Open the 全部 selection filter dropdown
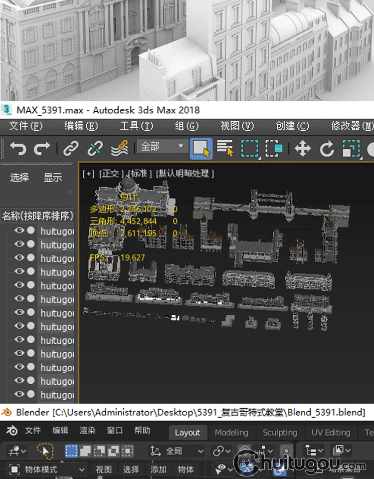Image resolution: width=374 pixels, height=479 pixels. [x=162, y=146]
